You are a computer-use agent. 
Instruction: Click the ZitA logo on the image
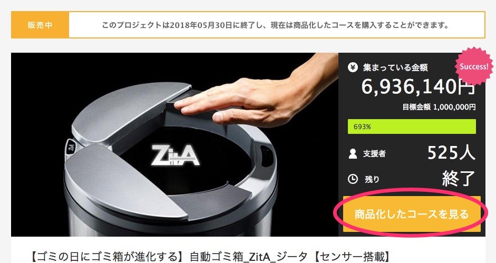[x=175, y=155]
